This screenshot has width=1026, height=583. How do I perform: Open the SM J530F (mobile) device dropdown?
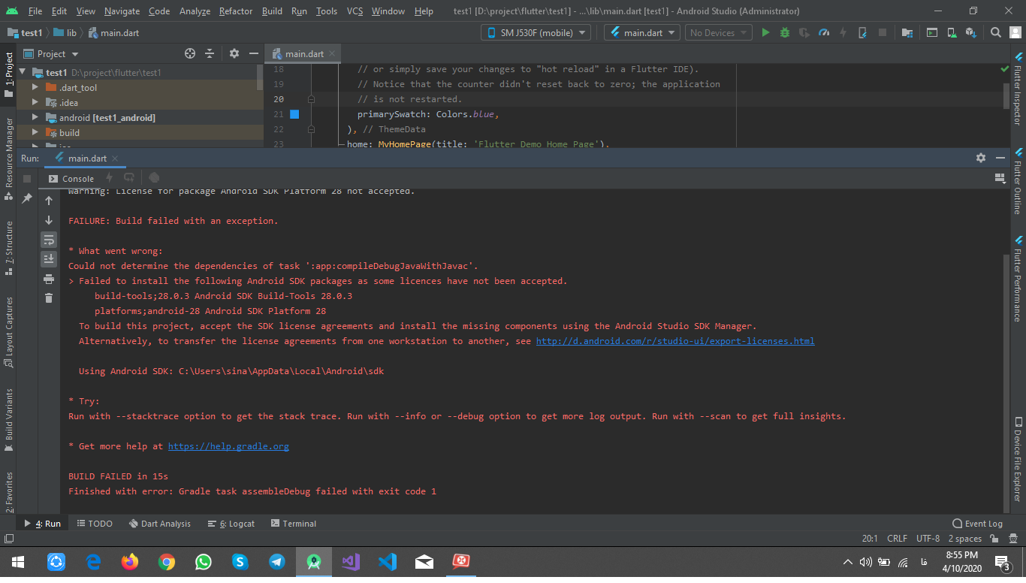[536, 32]
